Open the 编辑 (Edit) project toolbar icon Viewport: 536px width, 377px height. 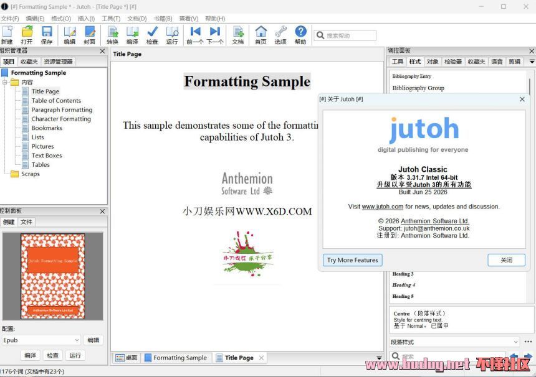point(70,35)
